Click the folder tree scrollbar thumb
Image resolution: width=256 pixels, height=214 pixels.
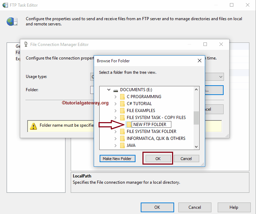pyautogui.click(x=196, y=118)
